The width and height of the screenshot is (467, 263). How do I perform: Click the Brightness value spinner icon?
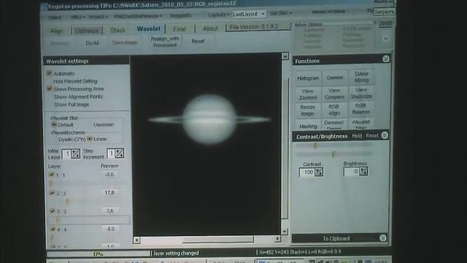pyautogui.click(x=363, y=171)
